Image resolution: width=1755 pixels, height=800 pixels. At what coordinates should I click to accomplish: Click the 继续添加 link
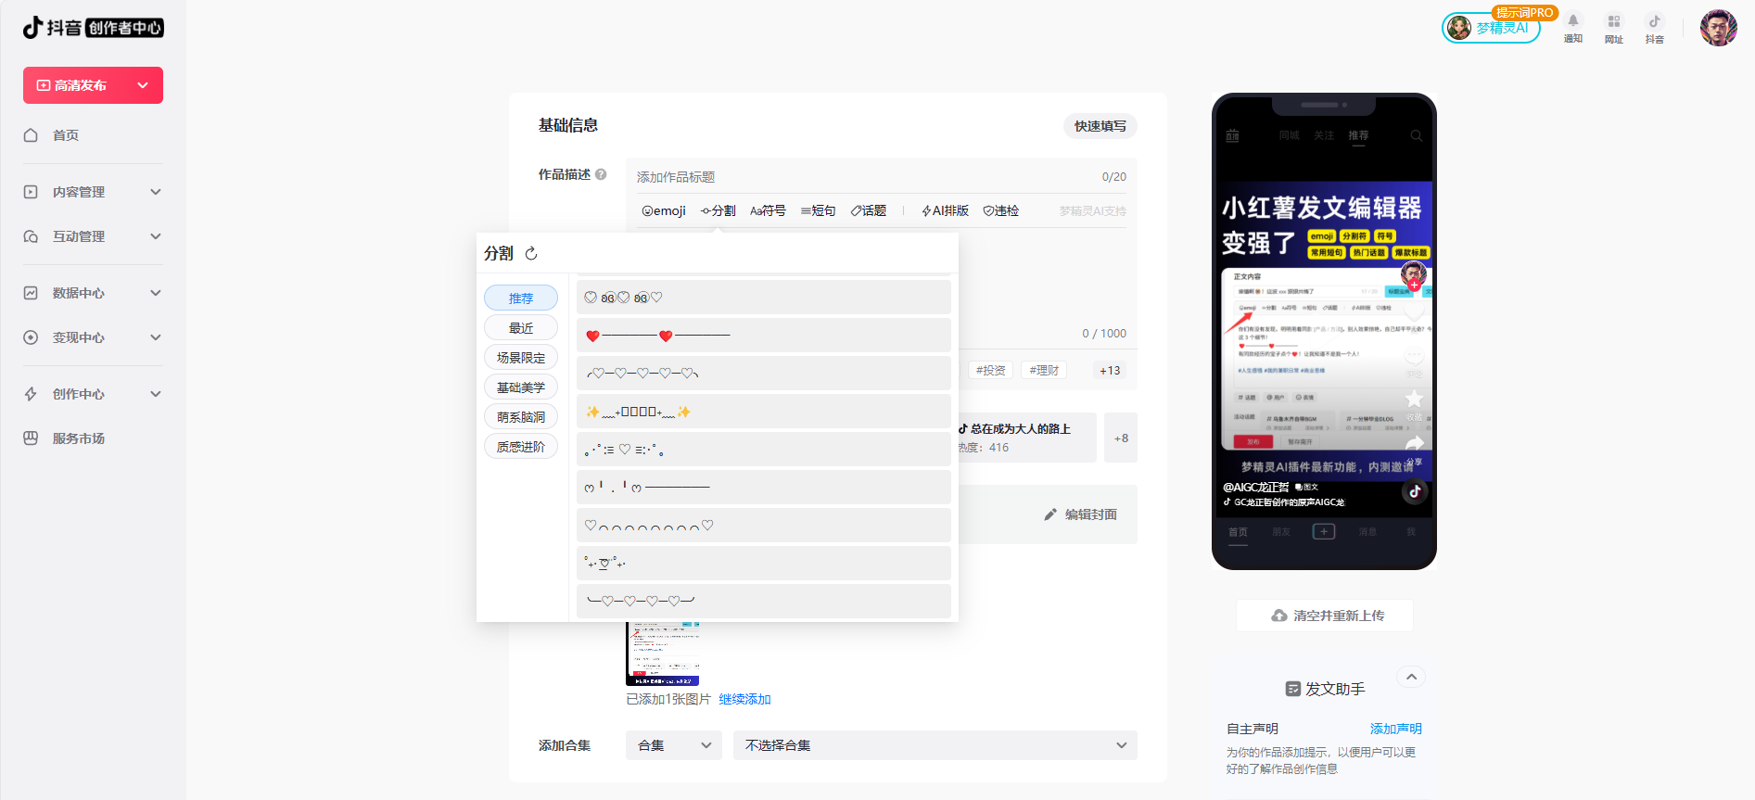click(744, 699)
